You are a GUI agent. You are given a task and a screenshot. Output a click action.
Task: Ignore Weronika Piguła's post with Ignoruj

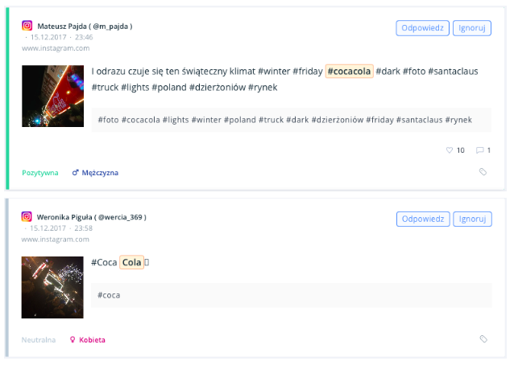point(472,219)
